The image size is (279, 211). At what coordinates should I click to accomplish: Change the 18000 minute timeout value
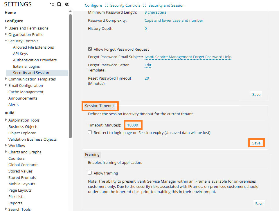[133, 125]
